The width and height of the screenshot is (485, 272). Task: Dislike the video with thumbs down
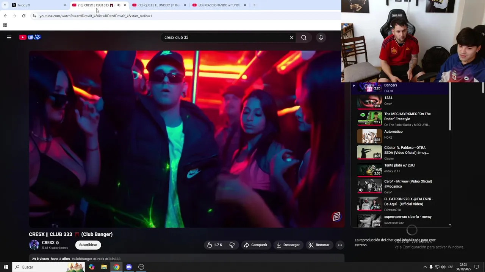(x=232, y=245)
